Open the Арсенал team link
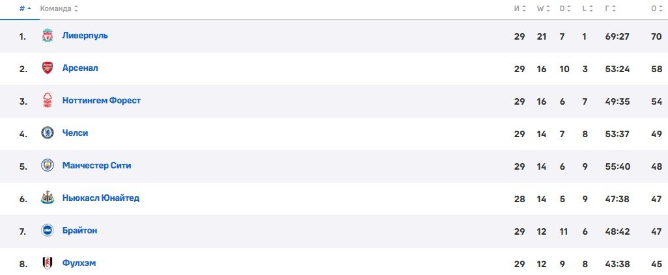The height and width of the screenshot is (275, 668). click(x=80, y=68)
